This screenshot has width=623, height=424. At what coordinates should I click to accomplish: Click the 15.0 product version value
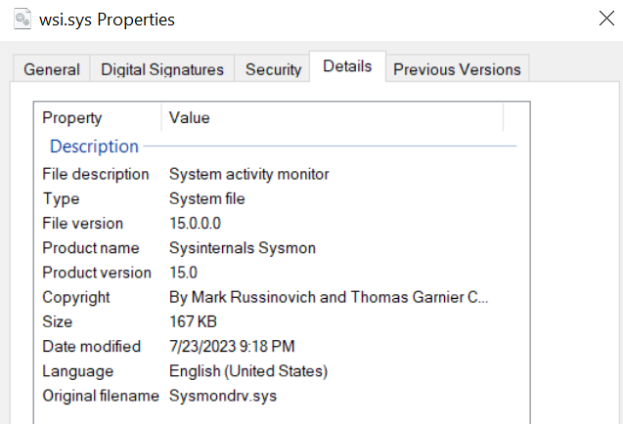click(184, 273)
